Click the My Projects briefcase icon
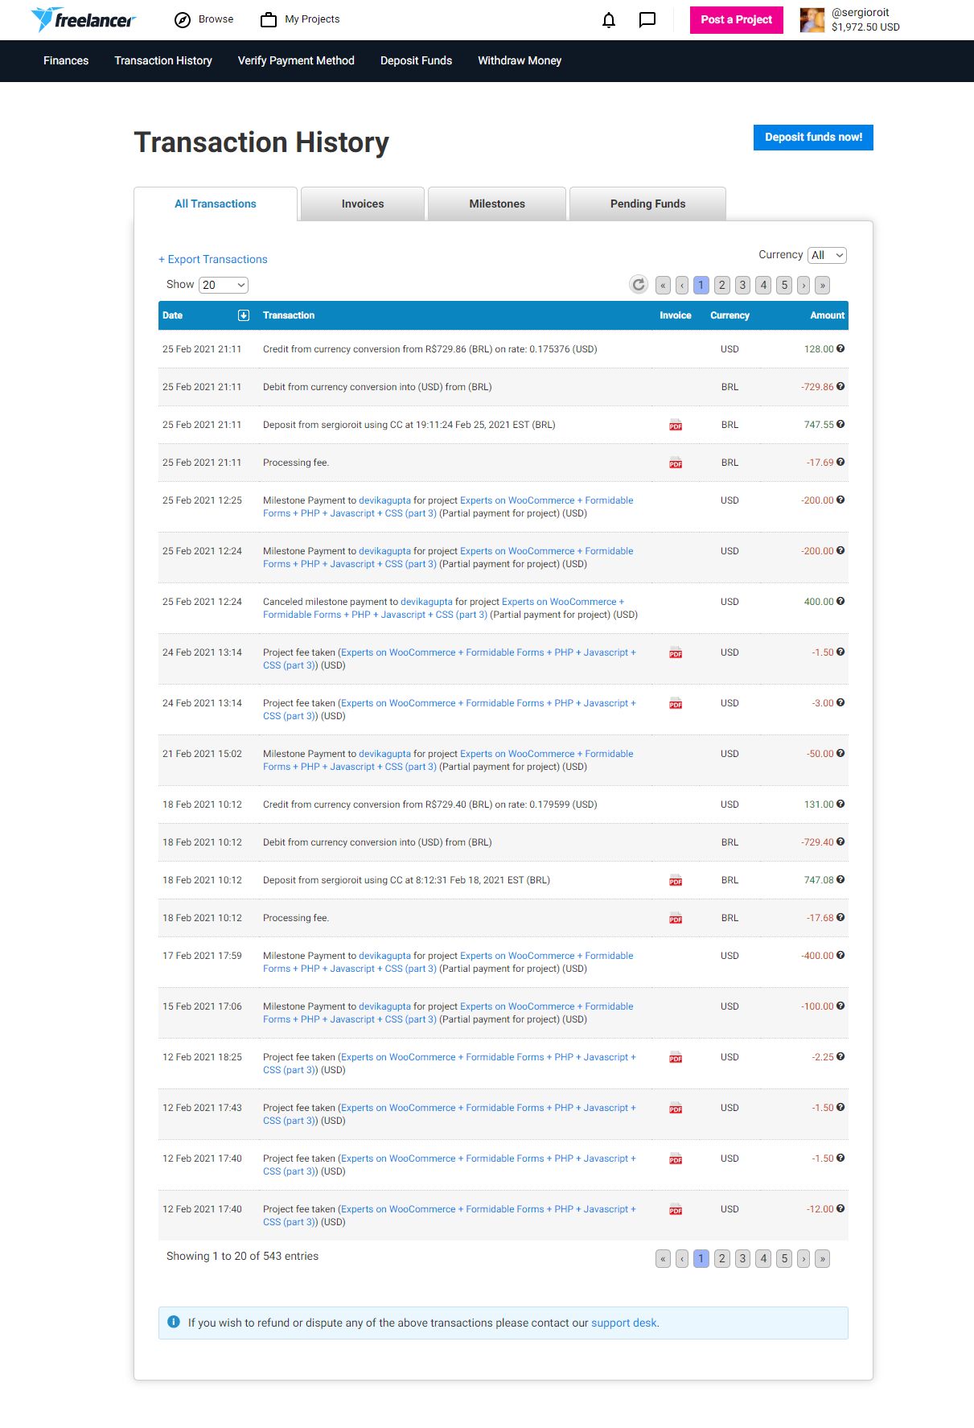974x1428 pixels. click(x=269, y=19)
